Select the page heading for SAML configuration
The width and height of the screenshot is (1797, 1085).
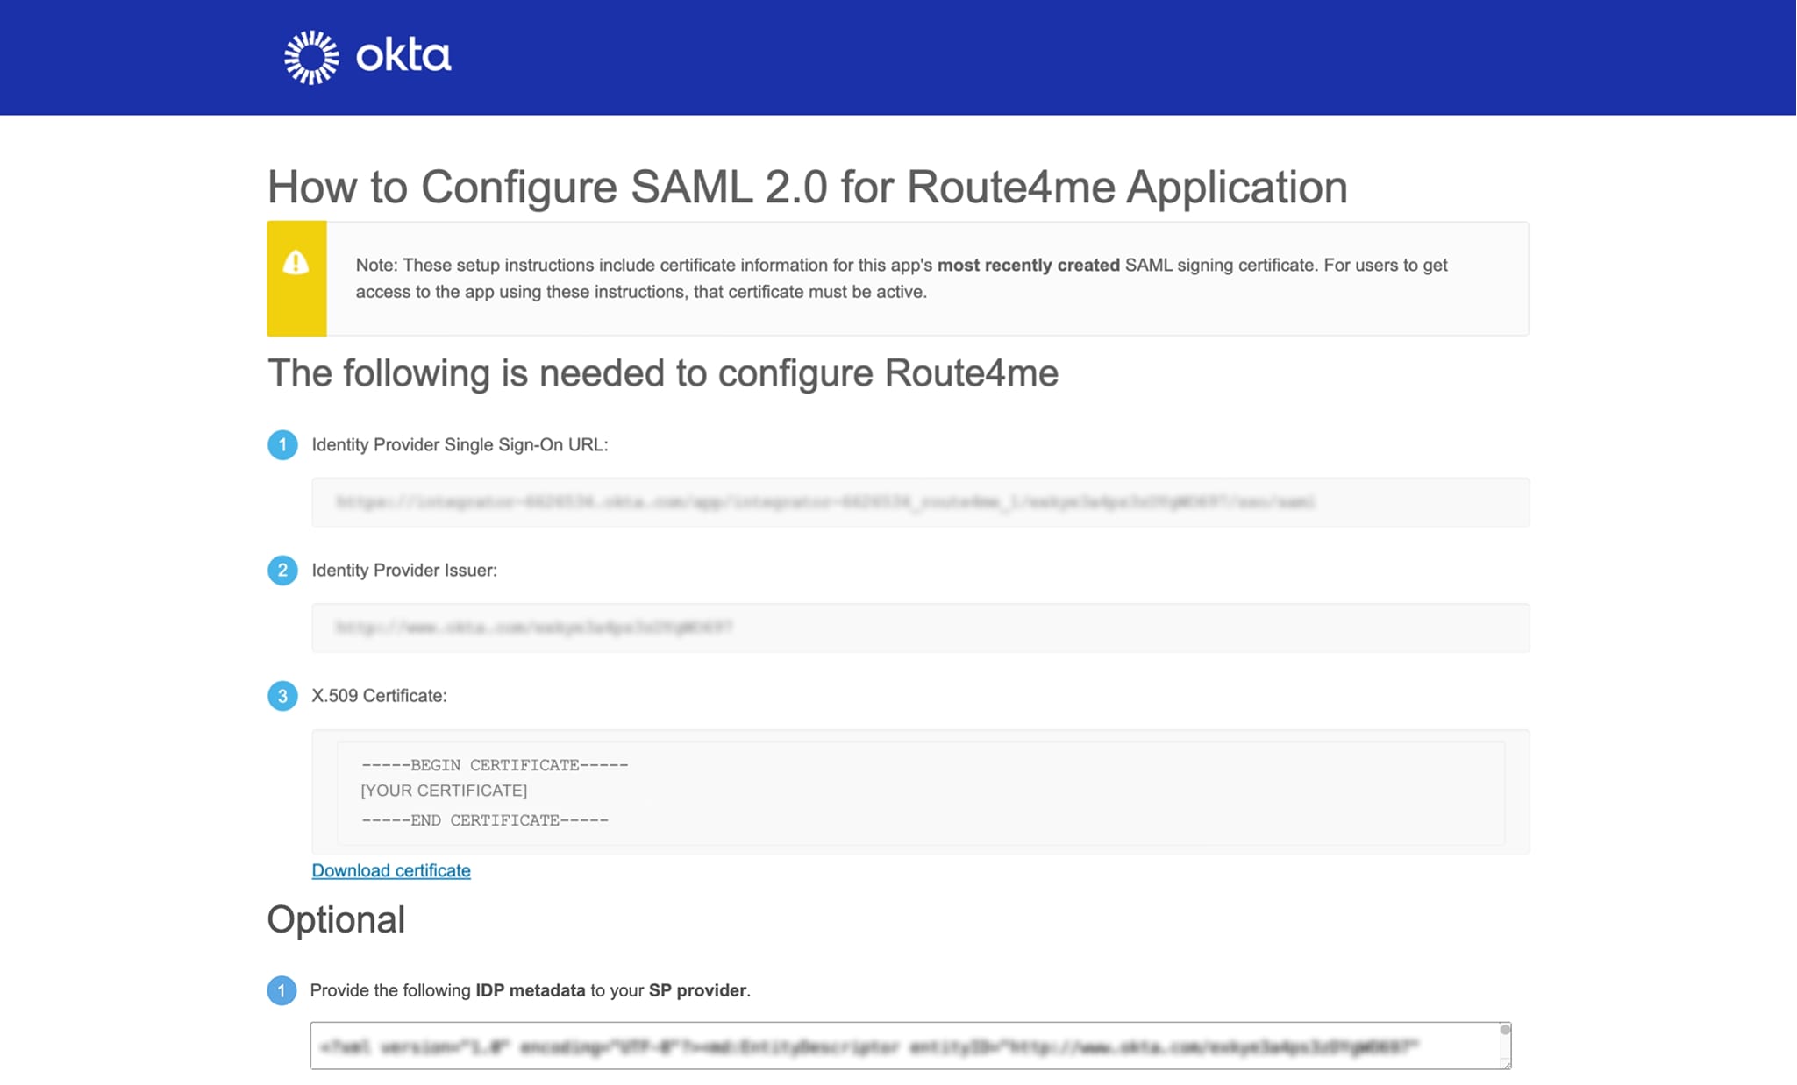(807, 187)
